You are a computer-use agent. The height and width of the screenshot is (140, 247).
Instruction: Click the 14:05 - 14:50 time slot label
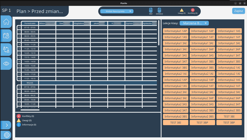(x=30, y=61)
